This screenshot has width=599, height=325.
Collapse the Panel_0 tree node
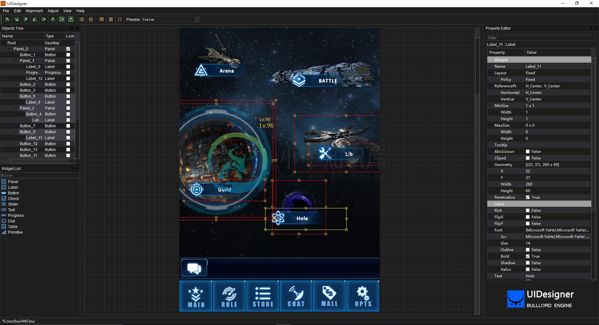(x=10, y=49)
